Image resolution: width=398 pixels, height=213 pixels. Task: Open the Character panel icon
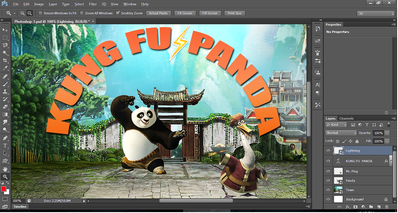[318, 85]
